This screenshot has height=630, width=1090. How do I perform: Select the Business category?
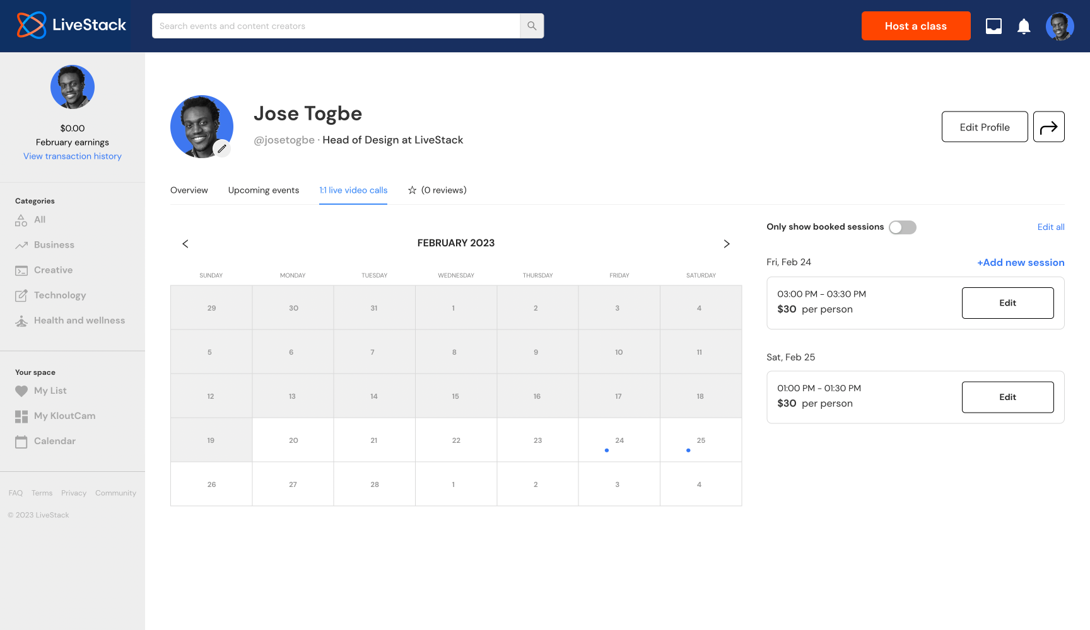54,244
